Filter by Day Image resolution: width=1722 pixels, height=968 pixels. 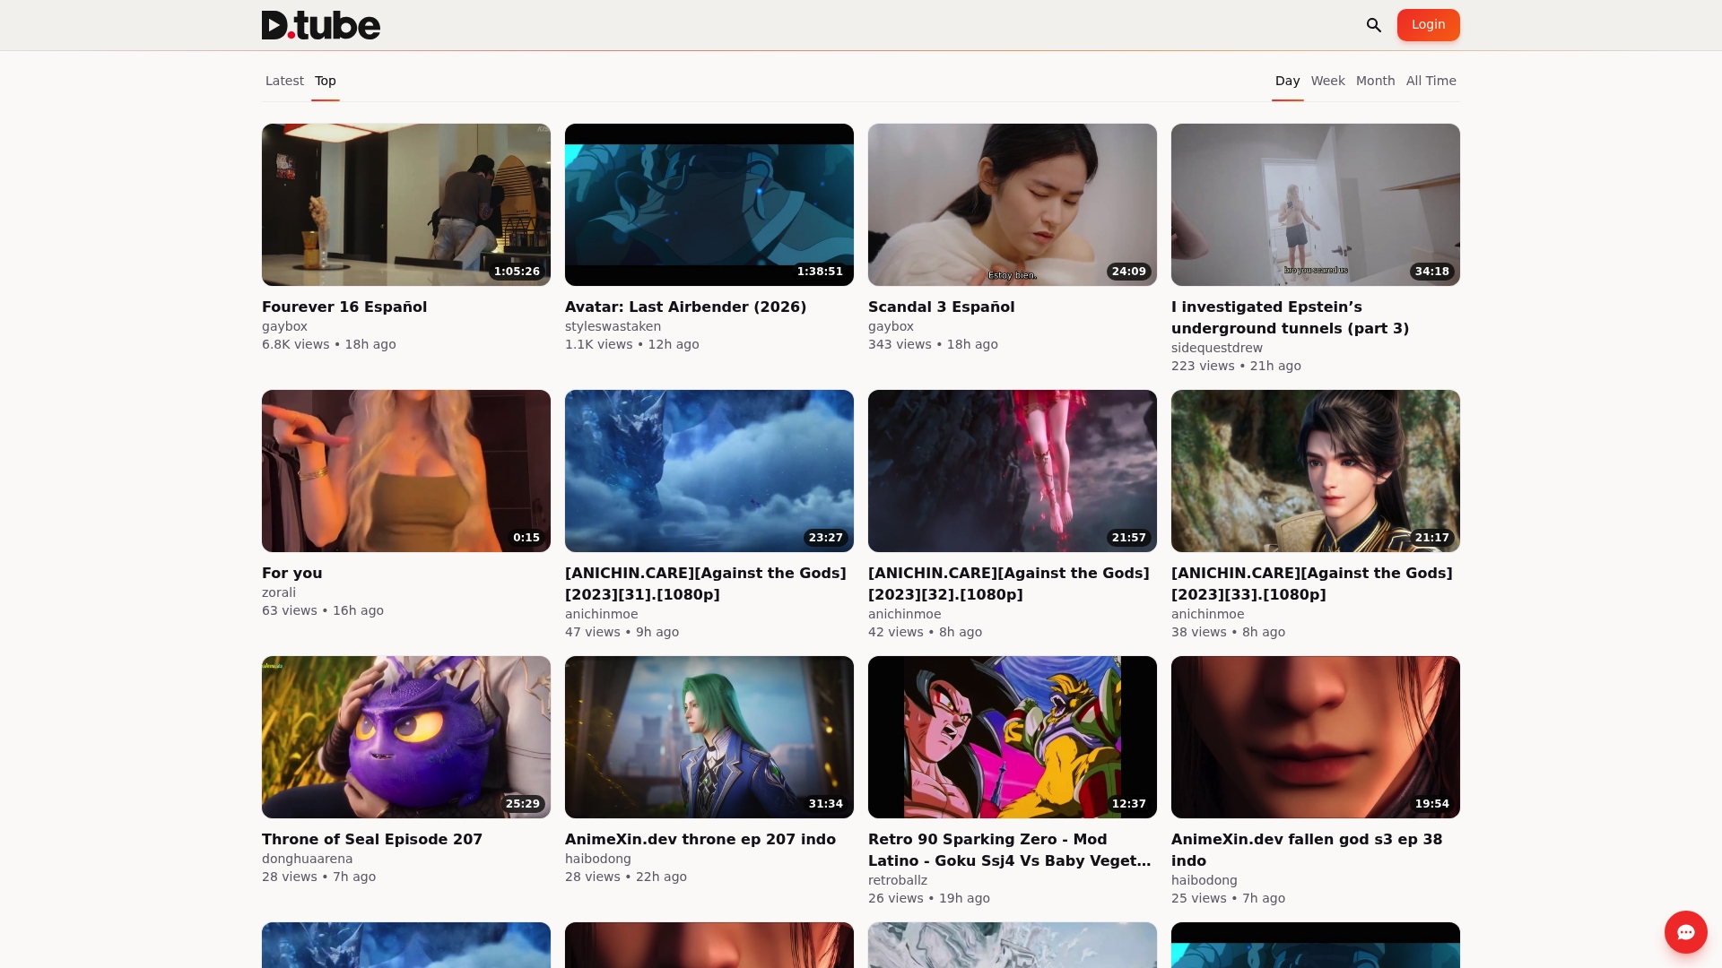pyautogui.click(x=1287, y=81)
